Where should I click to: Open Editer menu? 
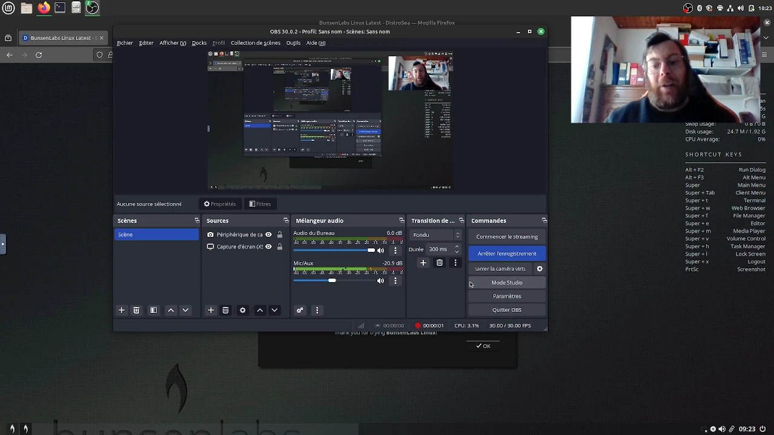coord(146,43)
